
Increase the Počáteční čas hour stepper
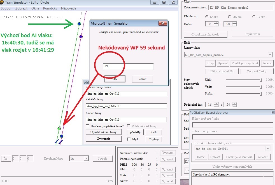[216, 103]
